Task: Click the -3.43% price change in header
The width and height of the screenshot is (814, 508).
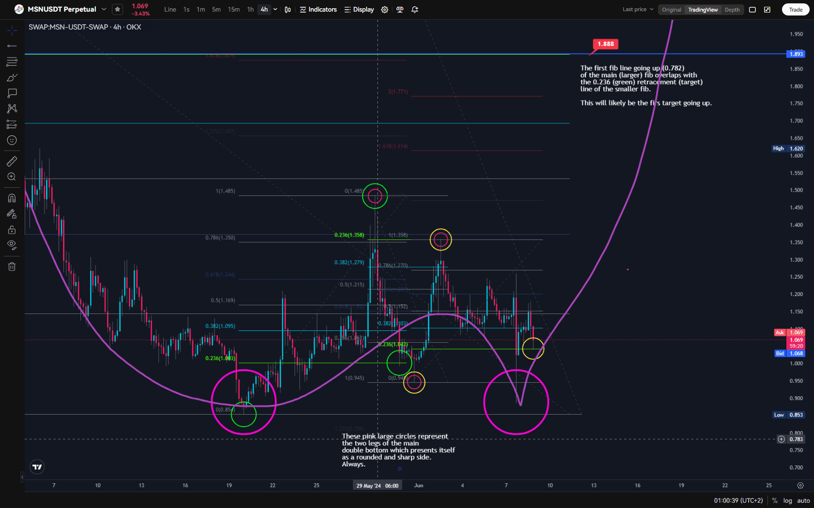Action: pyautogui.click(x=141, y=14)
